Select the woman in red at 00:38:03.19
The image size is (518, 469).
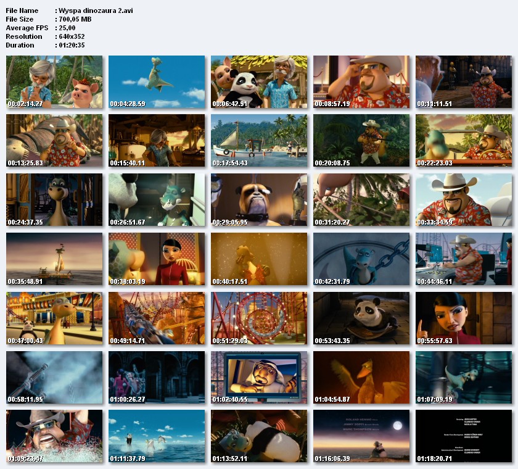click(x=157, y=259)
